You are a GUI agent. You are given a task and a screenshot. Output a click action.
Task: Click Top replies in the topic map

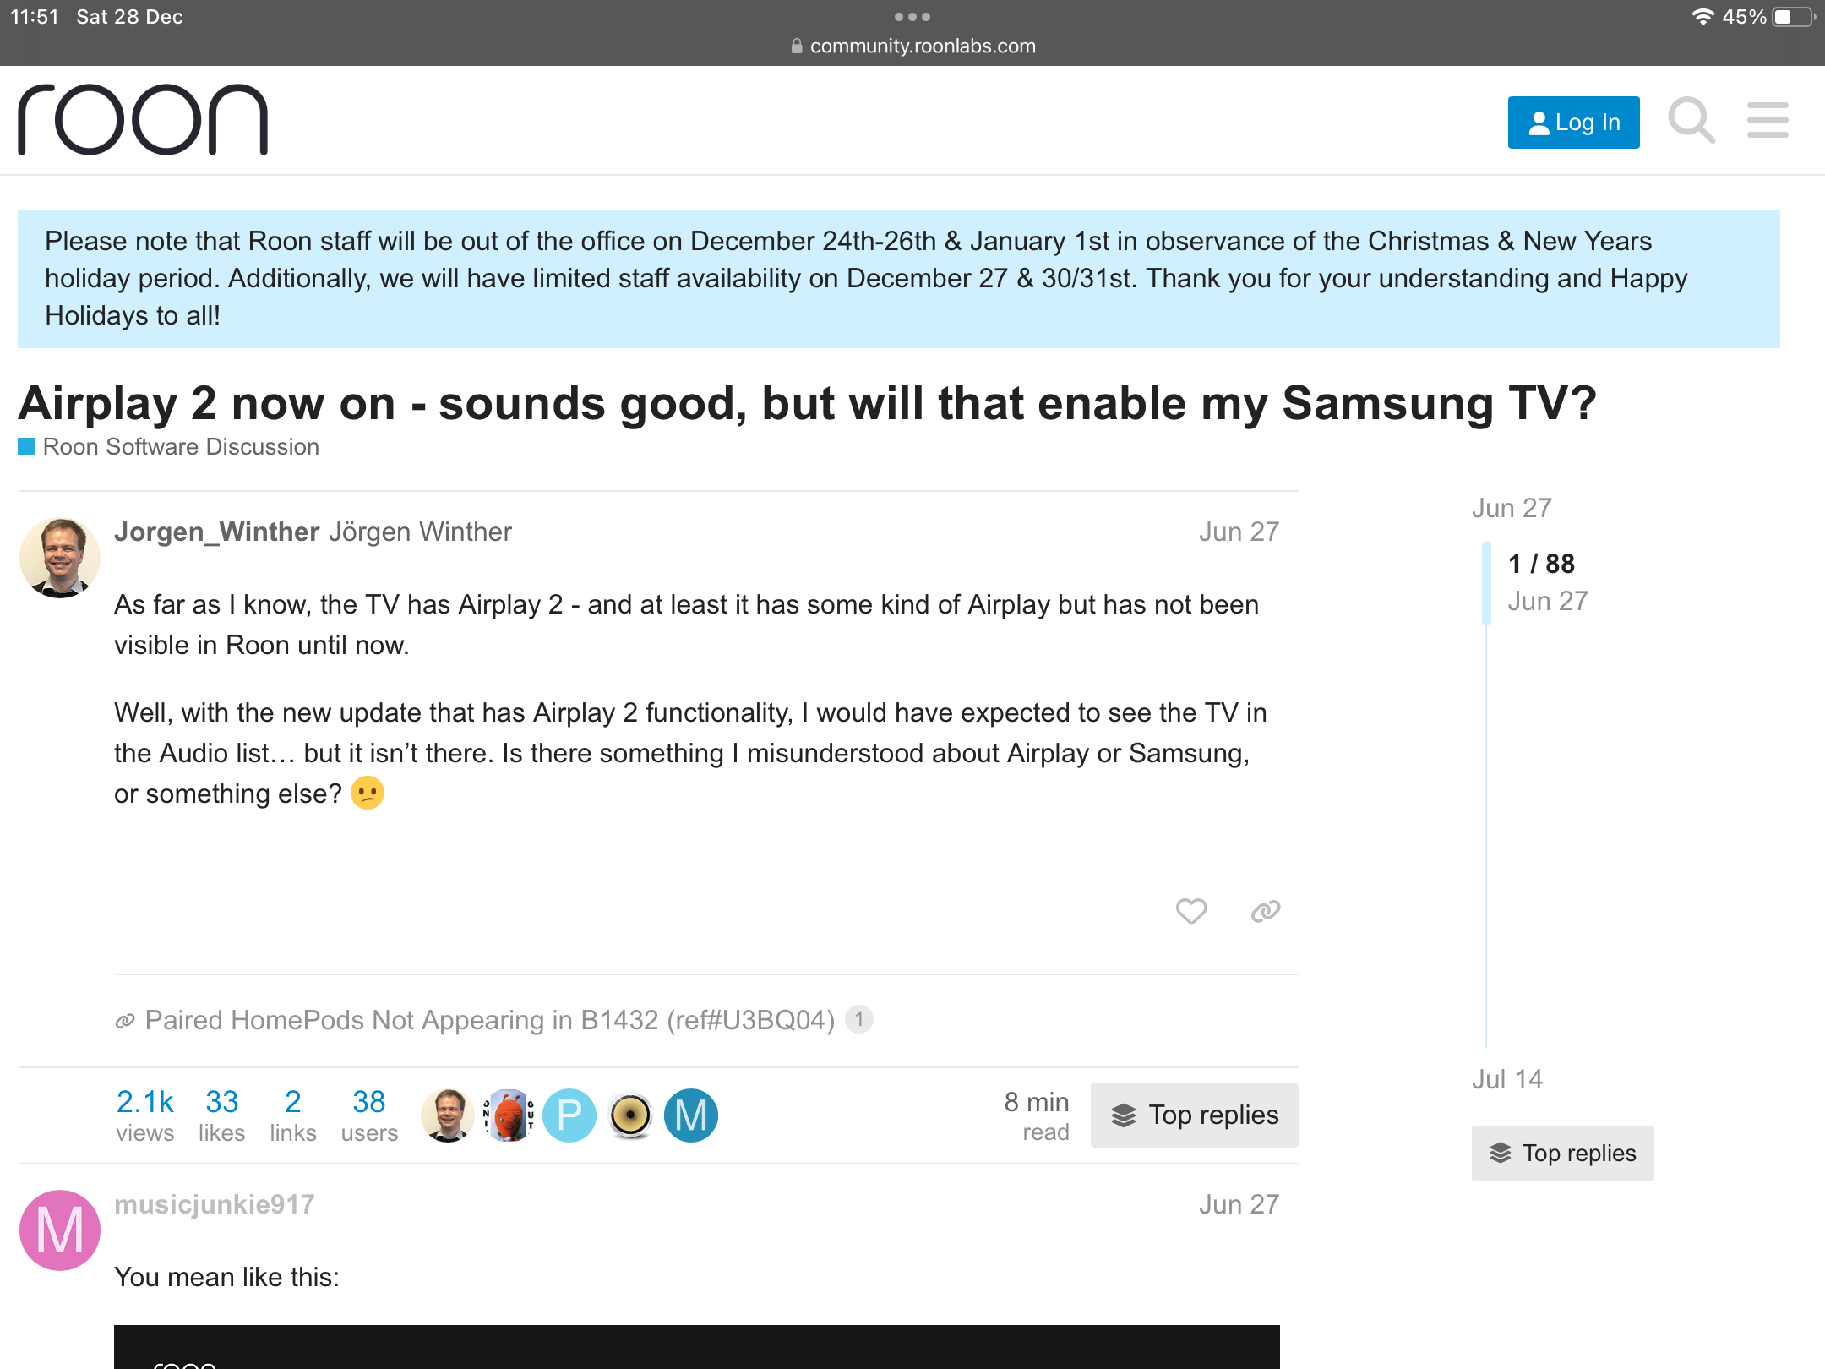tap(1194, 1115)
